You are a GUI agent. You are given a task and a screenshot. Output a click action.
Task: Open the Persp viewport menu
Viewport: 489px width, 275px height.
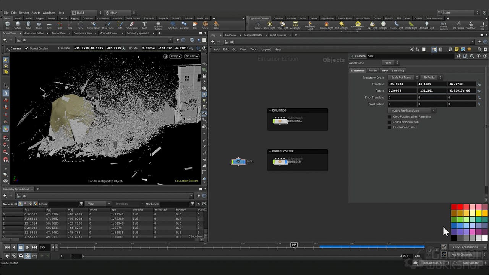coord(175,56)
